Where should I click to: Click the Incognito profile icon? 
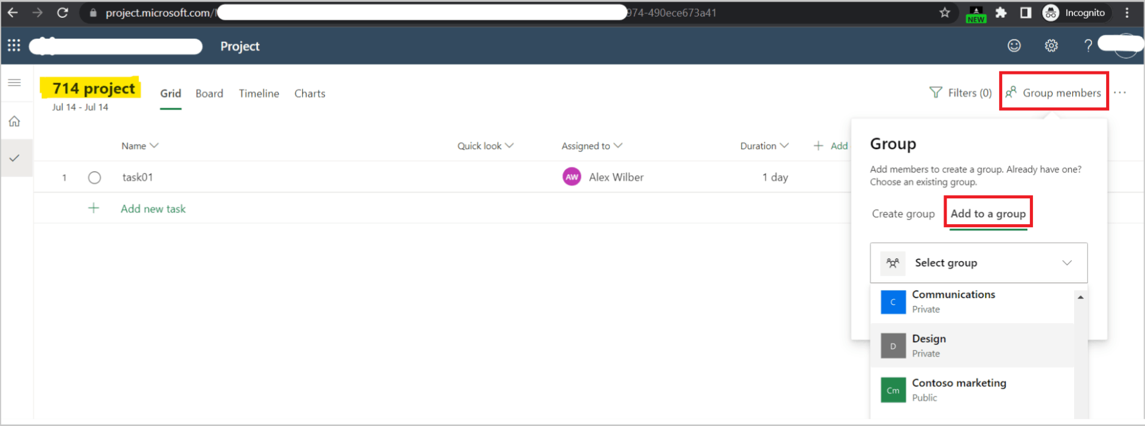pyautogui.click(x=1051, y=13)
